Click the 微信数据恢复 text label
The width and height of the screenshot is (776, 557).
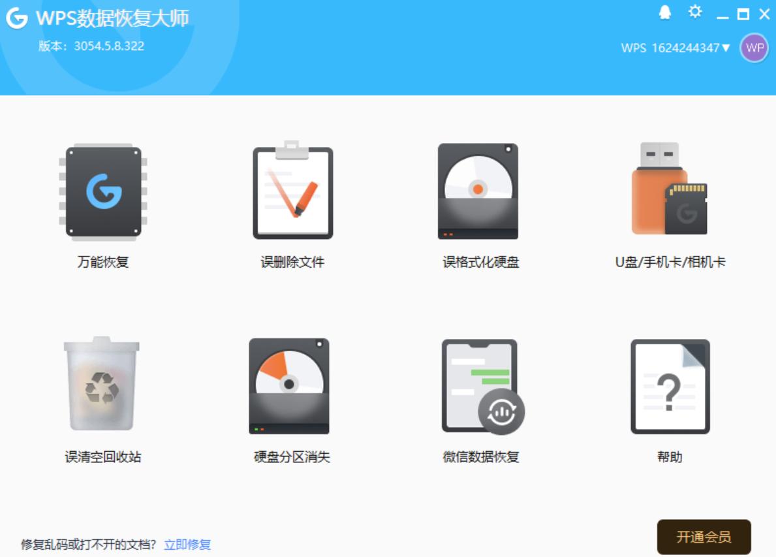(x=480, y=456)
